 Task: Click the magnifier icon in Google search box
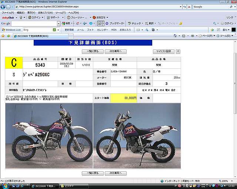tap(231, 7)
